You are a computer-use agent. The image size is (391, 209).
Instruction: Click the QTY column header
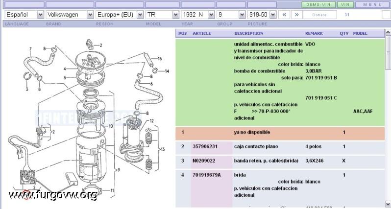[x=344, y=33]
